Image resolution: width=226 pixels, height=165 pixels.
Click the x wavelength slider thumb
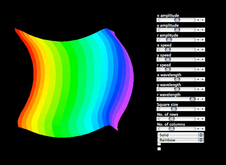177,79
